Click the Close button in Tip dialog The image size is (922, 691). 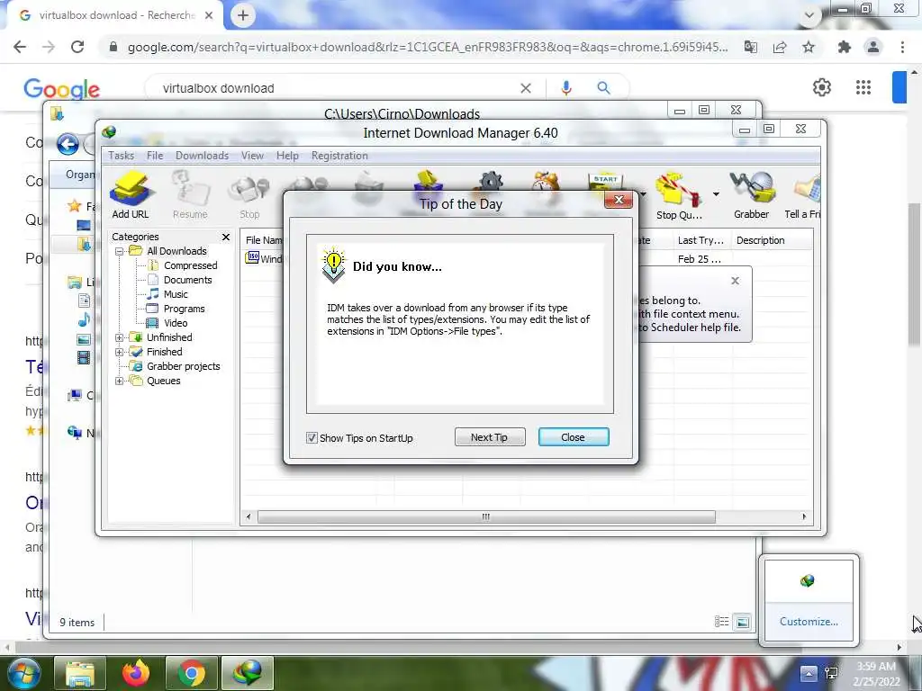click(x=574, y=437)
